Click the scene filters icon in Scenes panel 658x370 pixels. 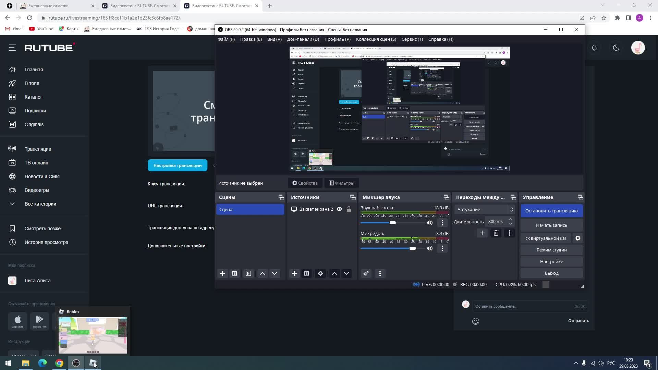(x=248, y=273)
